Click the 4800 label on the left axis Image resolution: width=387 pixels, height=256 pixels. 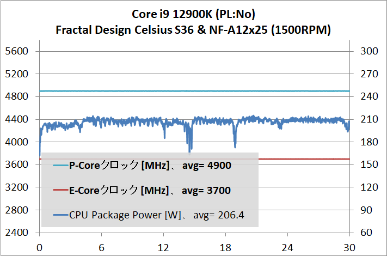pyautogui.click(x=16, y=97)
